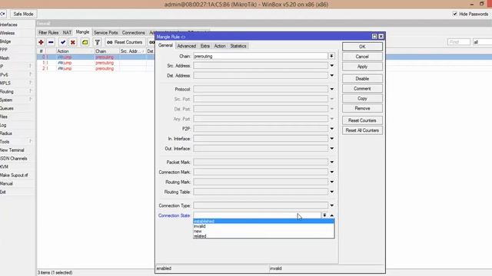Expand the Connection Type field
492x276 pixels.
tap(331, 205)
